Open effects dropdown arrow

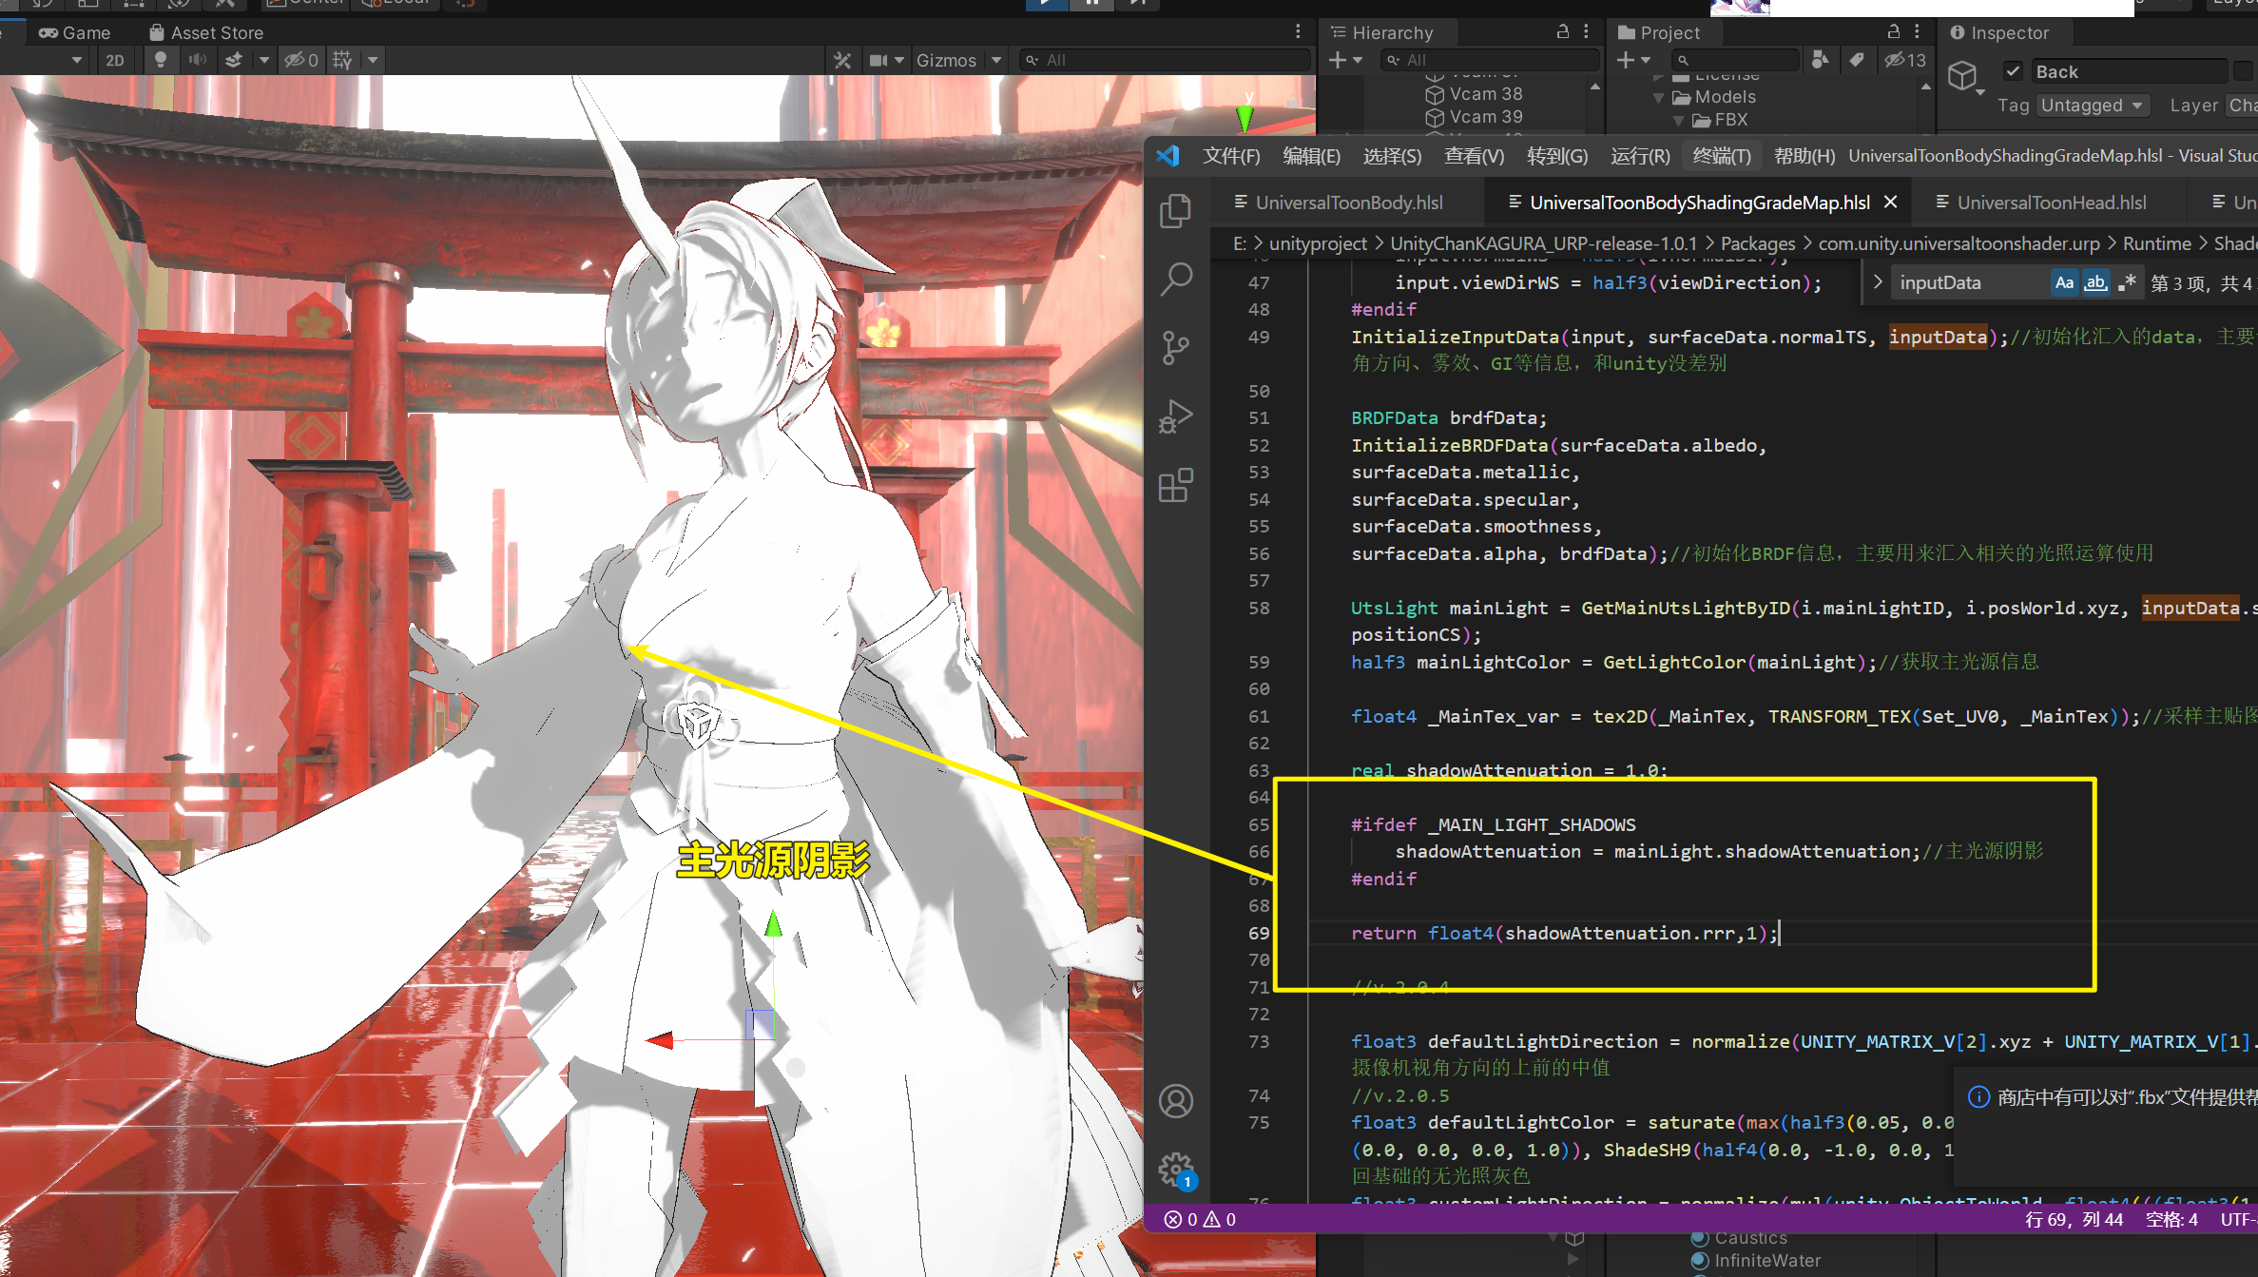pyautogui.click(x=264, y=60)
